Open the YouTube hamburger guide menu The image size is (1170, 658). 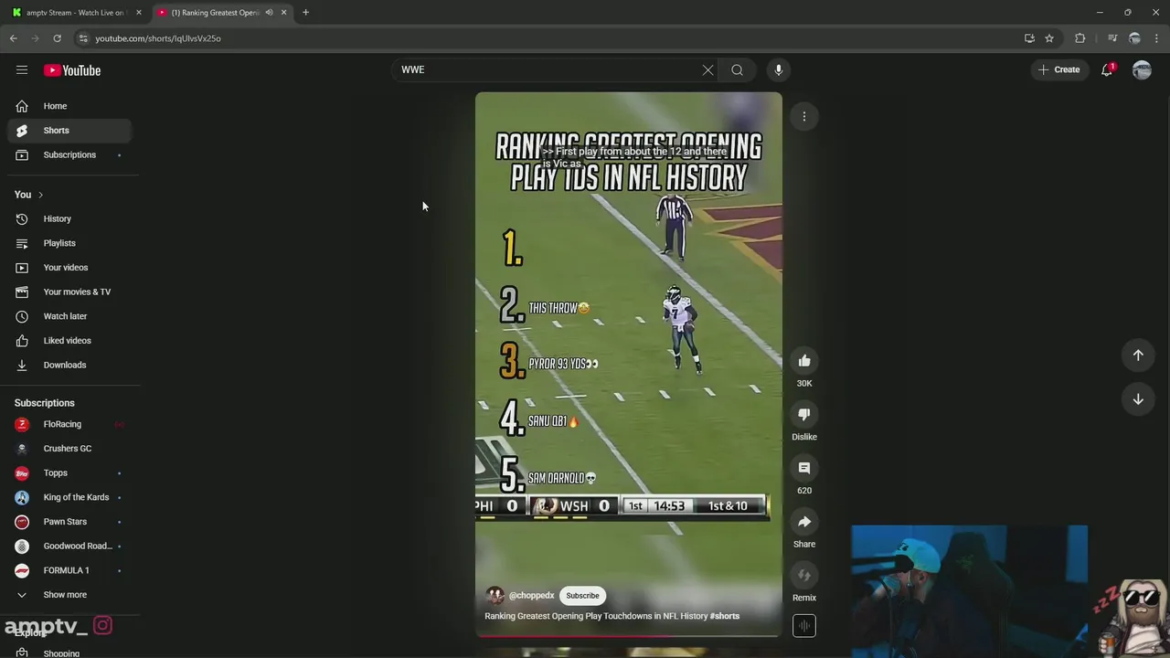(x=22, y=69)
